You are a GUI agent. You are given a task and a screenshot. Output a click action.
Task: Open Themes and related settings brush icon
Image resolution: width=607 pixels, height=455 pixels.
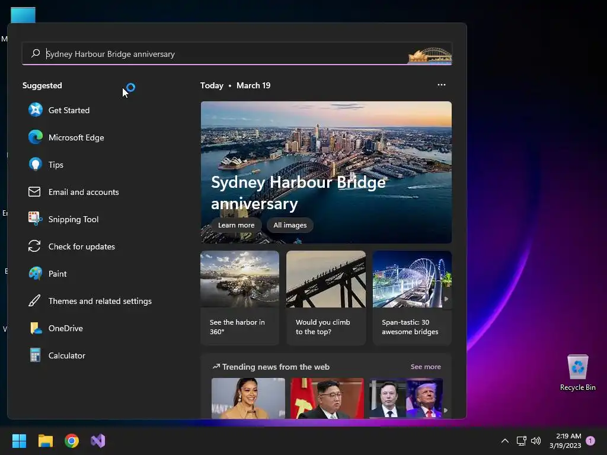34,300
